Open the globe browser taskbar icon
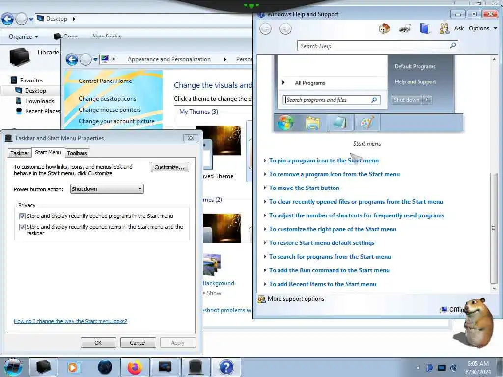This screenshot has height=377, width=503. pyautogui.click(x=105, y=367)
